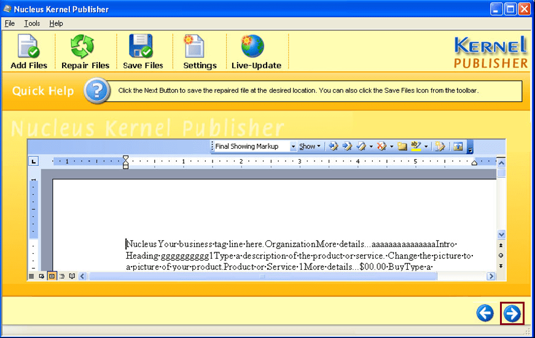
Task: Click the blue Back arrow button
Action: pyautogui.click(x=485, y=313)
